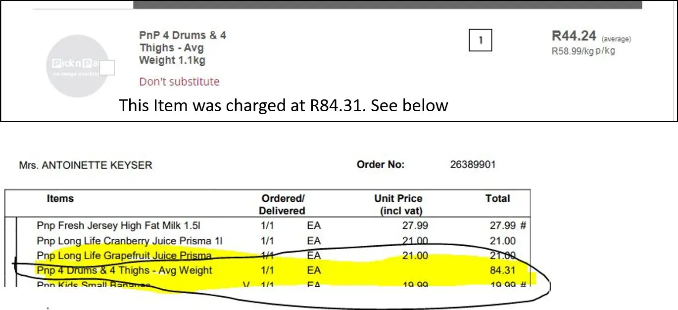Select the highlighted Grapefruit Juice Prisma row
The height and width of the screenshot is (310, 678).
[124, 256]
